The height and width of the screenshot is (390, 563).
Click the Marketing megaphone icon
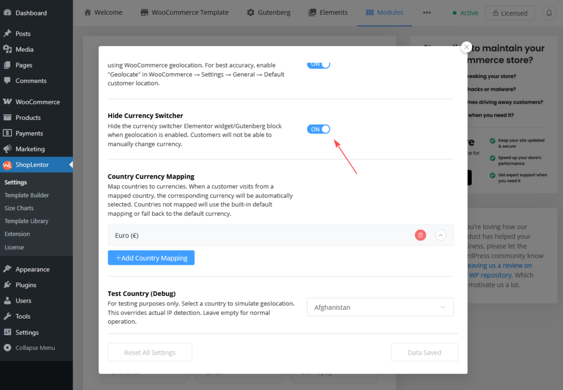pos(8,149)
